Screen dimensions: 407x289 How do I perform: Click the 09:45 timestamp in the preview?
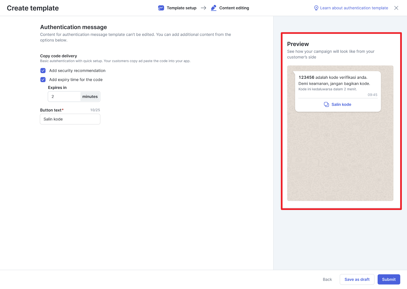pyautogui.click(x=372, y=95)
